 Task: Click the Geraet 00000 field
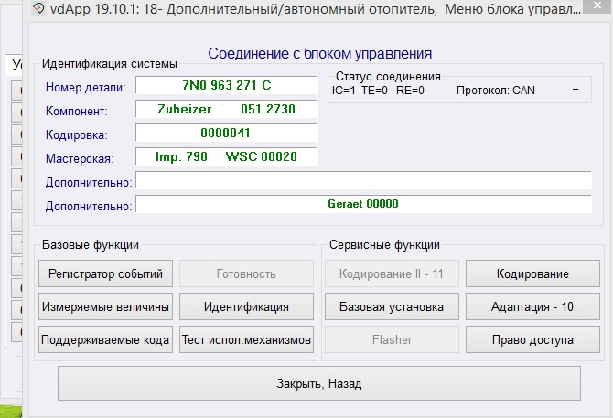pos(363,204)
